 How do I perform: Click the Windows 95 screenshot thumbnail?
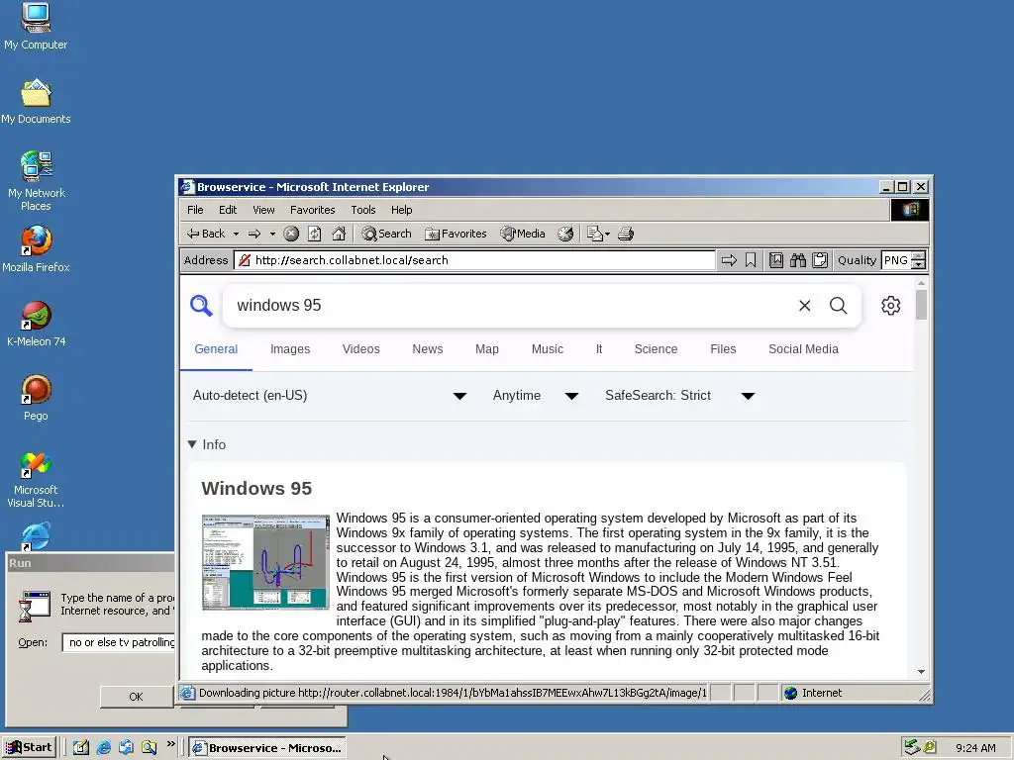click(265, 562)
